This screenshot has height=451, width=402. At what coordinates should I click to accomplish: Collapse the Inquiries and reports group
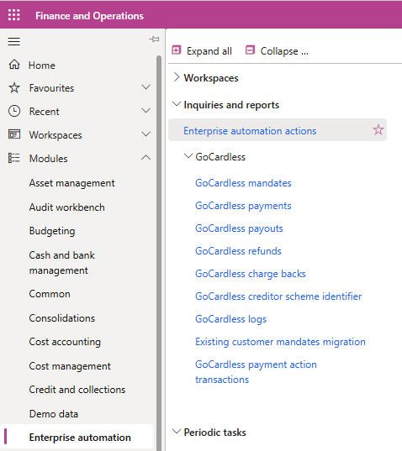point(177,104)
